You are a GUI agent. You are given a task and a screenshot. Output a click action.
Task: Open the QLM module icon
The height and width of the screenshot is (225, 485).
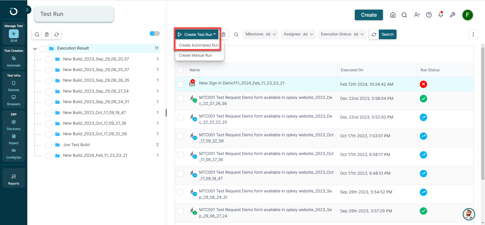14,34
